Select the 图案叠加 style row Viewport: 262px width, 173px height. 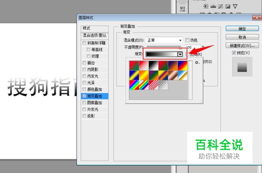[95, 103]
